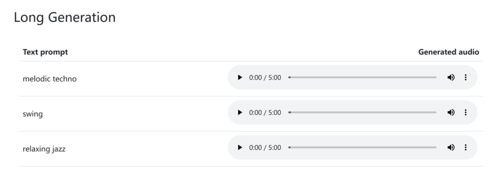Image resolution: width=500 pixels, height=179 pixels.
Task: Select the "swing" prompt text
Action: tap(32, 114)
